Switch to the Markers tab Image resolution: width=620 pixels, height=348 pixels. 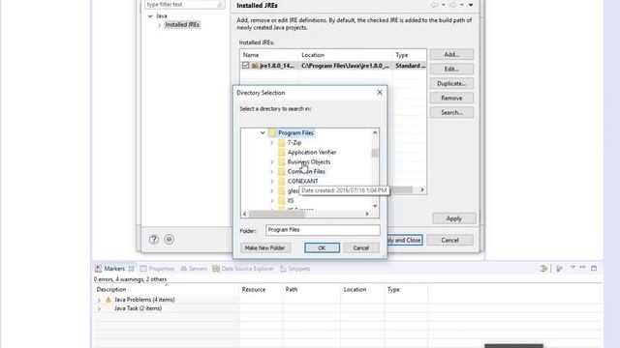pyautogui.click(x=114, y=269)
